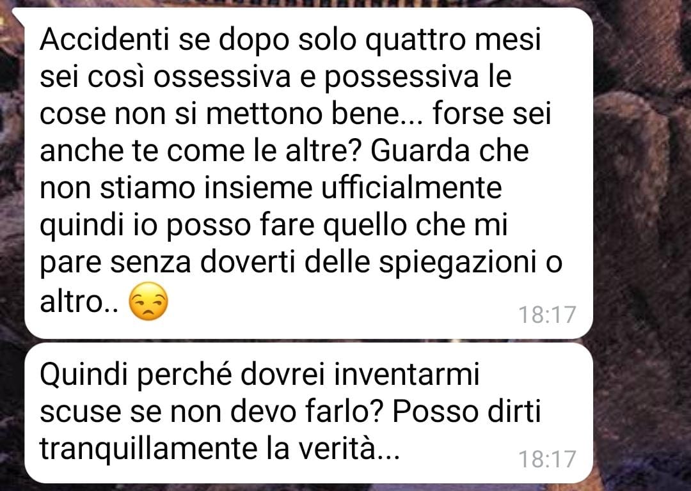
Task: Select the message starting with 'Accidenti se dopo'
Action: coord(308,173)
